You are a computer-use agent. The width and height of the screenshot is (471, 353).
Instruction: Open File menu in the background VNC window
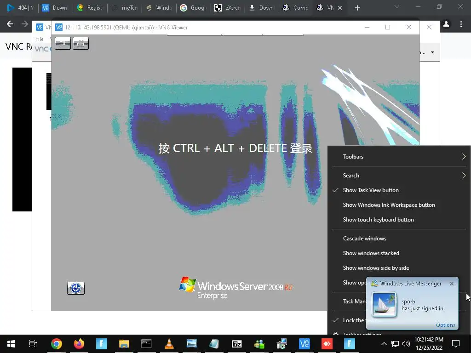point(40,39)
